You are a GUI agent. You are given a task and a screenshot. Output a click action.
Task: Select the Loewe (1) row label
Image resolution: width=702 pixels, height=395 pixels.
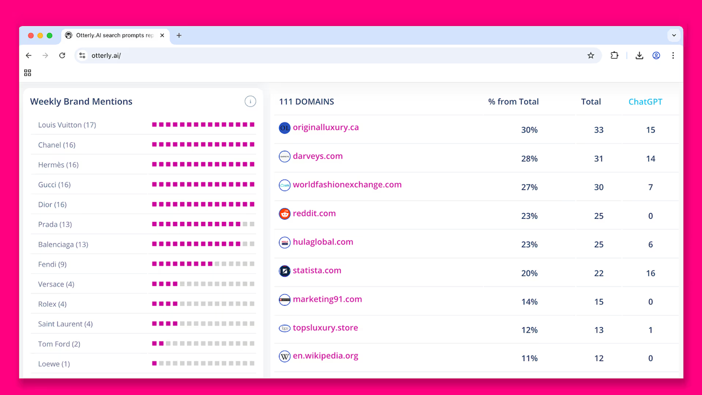(x=54, y=364)
